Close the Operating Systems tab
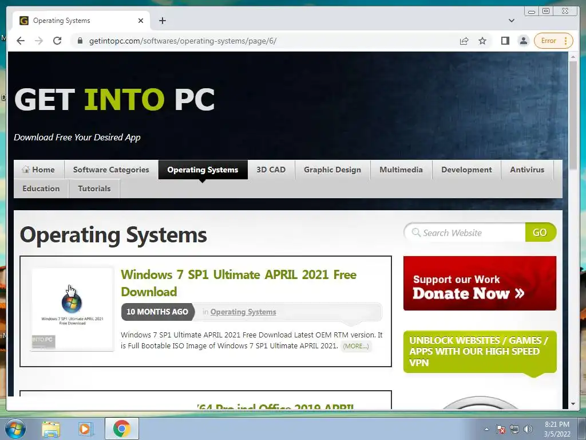 click(x=141, y=21)
